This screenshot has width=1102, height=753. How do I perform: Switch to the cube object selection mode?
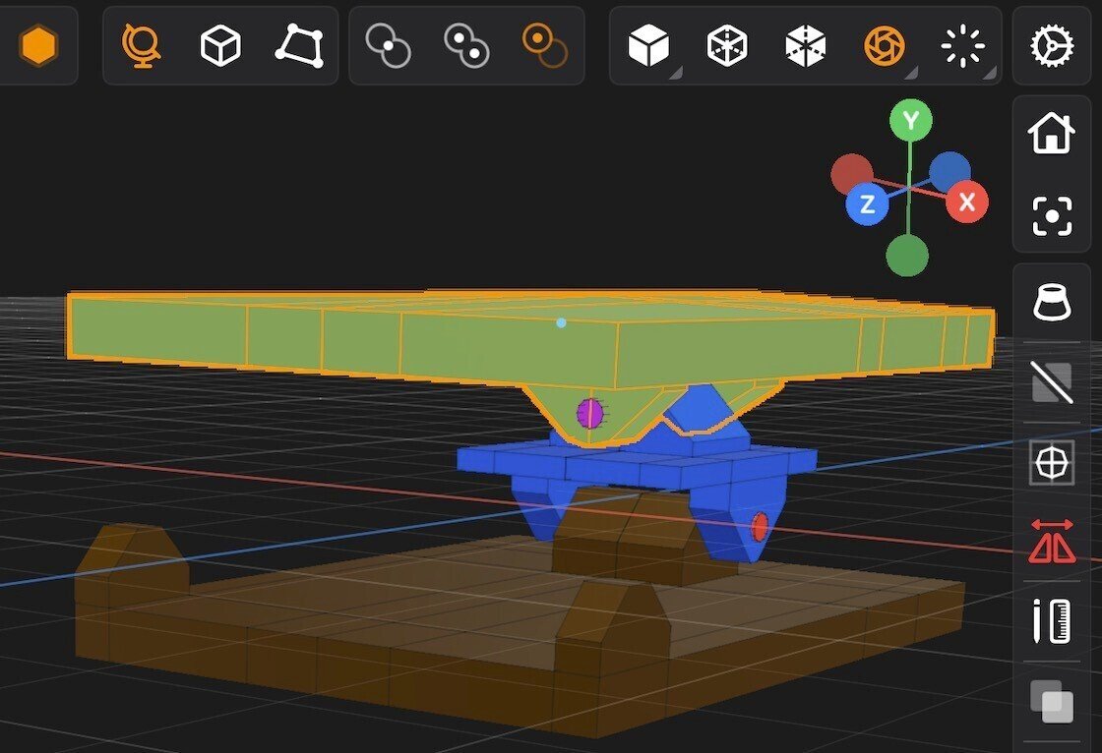point(218,45)
